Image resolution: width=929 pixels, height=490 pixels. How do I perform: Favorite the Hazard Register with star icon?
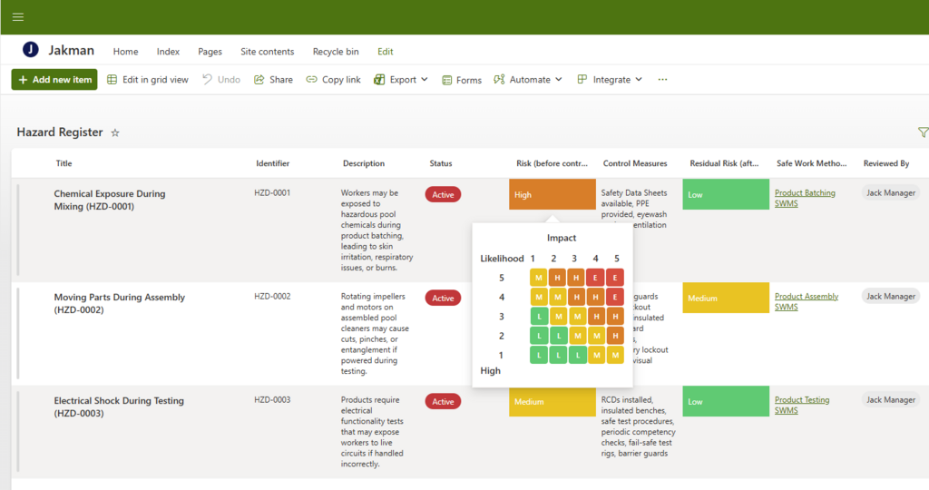pyautogui.click(x=115, y=132)
